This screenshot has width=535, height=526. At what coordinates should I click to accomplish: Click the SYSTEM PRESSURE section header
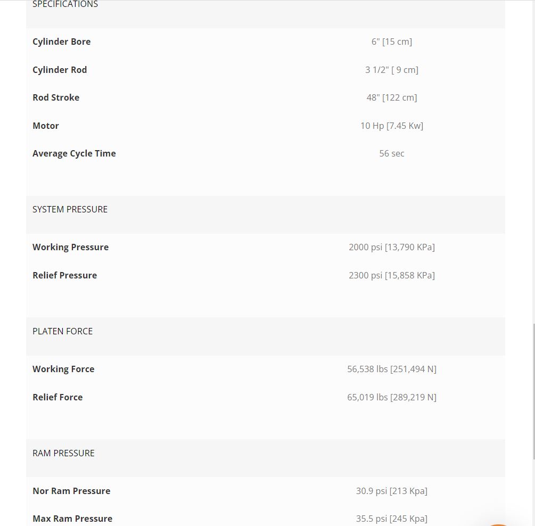coord(70,209)
